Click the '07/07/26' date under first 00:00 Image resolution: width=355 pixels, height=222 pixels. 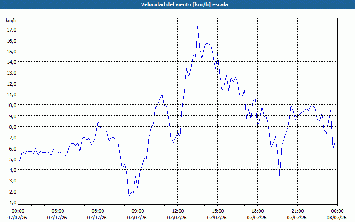coord(17,218)
